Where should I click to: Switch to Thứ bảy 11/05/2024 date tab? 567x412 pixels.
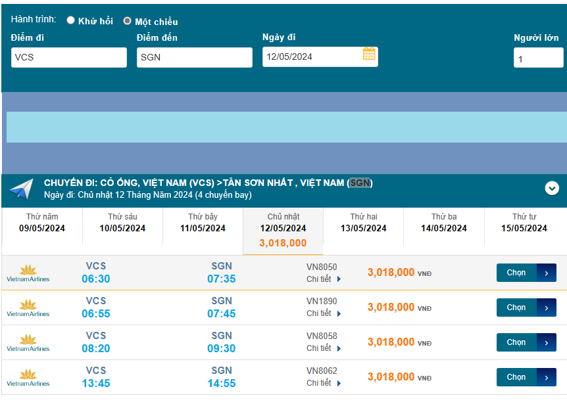tap(203, 223)
